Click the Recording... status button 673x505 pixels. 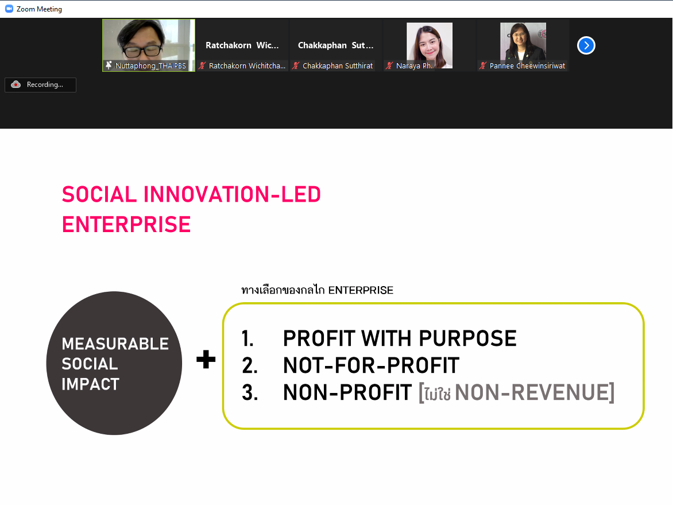point(40,84)
